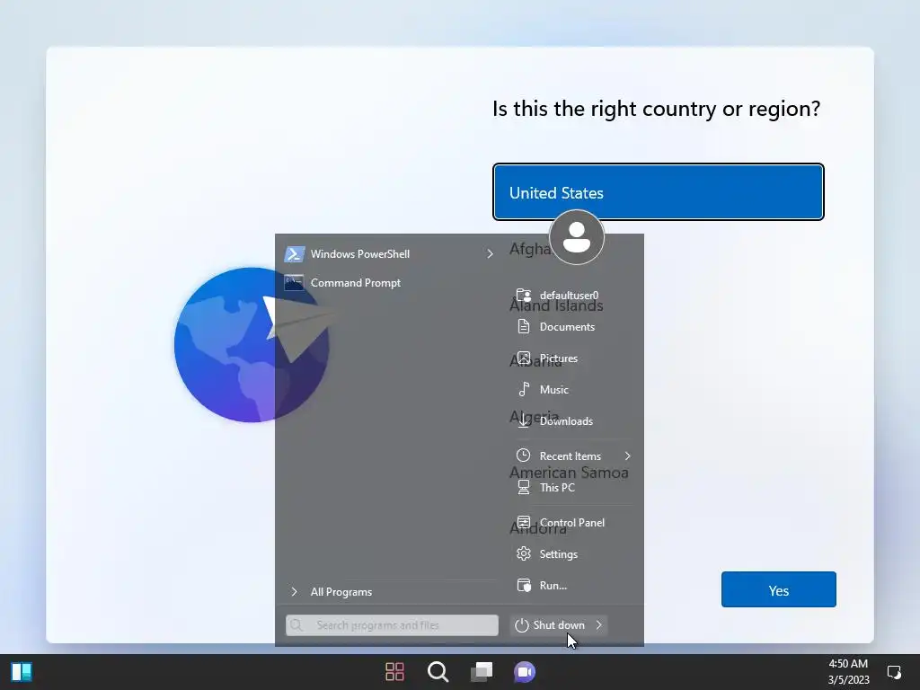The image size is (920, 690).
Task: Open the Chat camera icon on taskbar
Action: pos(525,672)
